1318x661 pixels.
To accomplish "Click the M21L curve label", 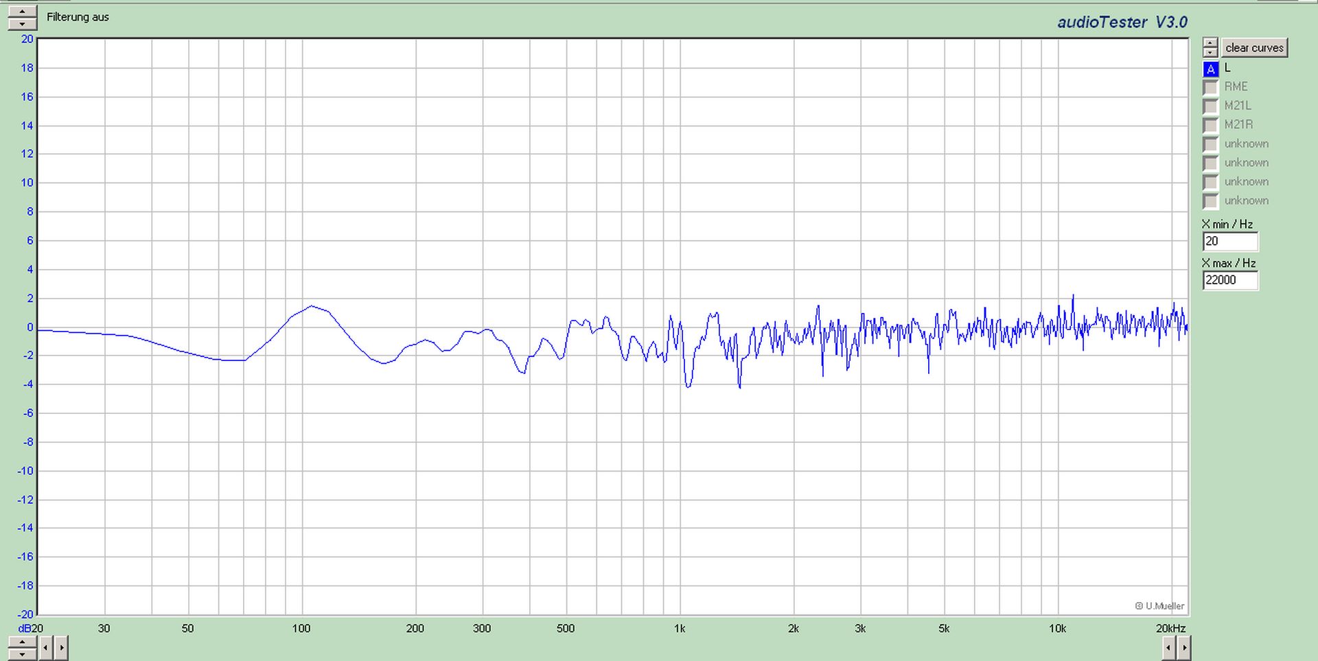I will pyautogui.click(x=1238, y=105).
